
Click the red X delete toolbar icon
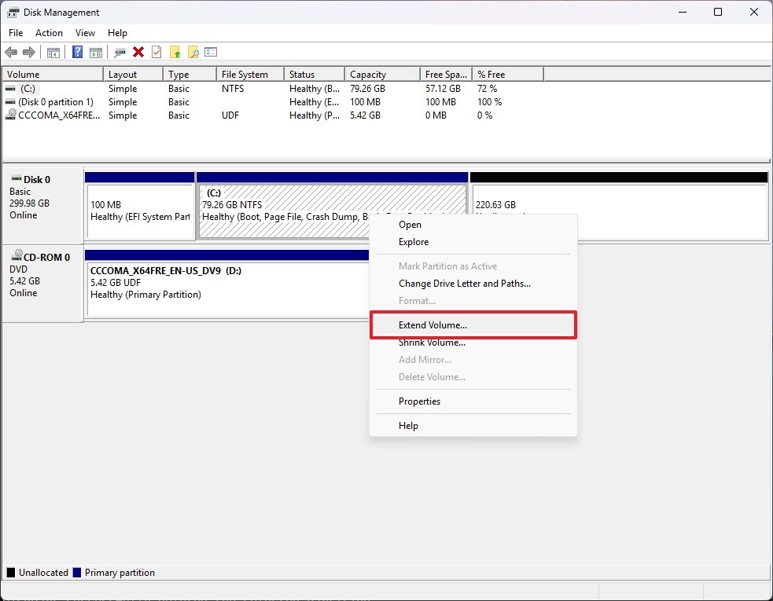138,53
